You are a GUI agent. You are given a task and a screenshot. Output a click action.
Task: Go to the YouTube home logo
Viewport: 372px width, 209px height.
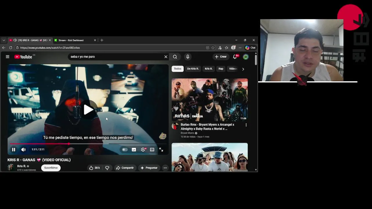click(23, 57)
